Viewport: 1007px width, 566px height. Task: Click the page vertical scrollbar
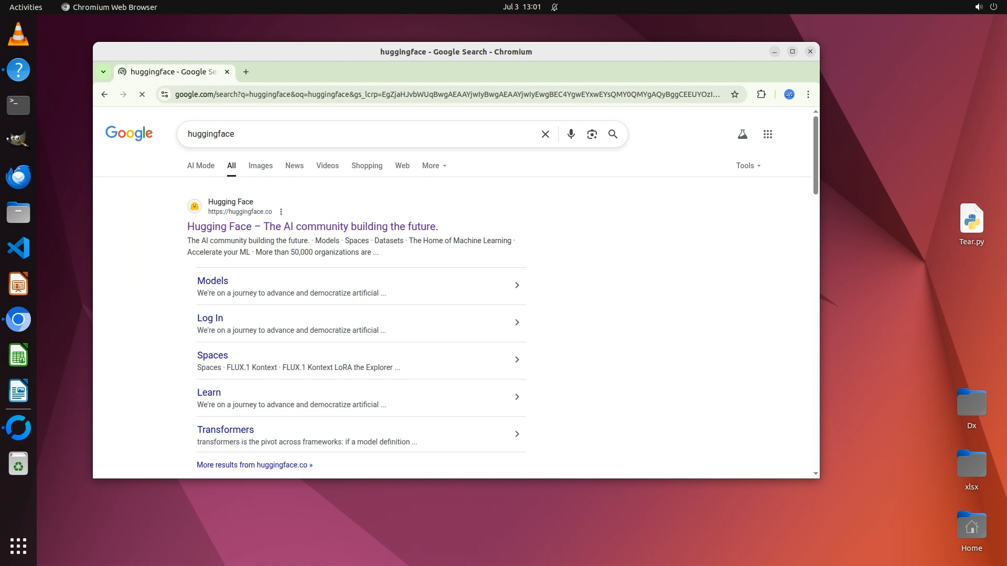(815, 156)
